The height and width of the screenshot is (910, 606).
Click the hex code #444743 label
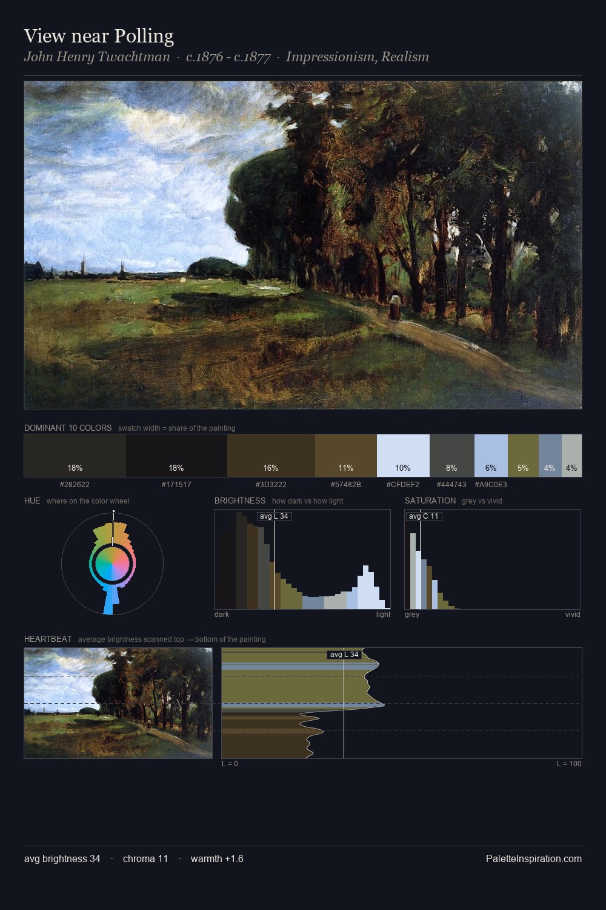point(451,485)
